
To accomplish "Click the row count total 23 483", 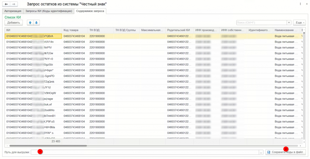I will 56,141.
